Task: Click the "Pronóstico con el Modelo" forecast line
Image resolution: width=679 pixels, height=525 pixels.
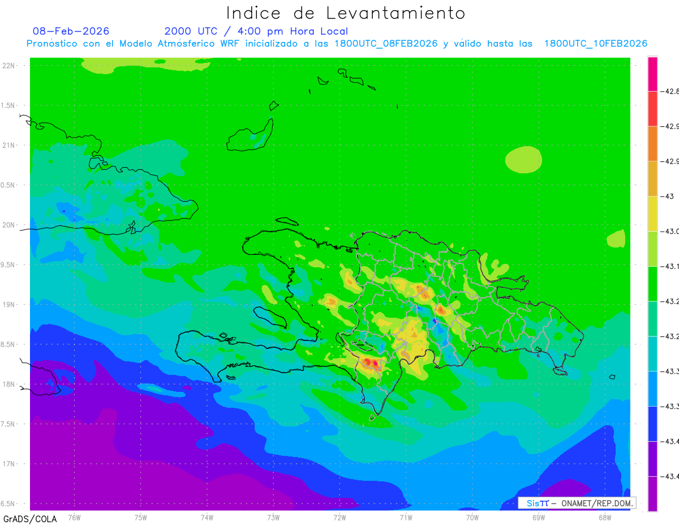Action: tap(337, 44)
